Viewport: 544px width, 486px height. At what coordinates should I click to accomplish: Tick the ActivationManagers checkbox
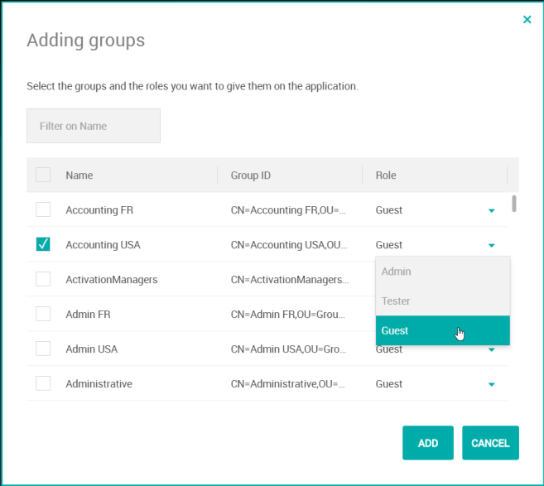click(x=43, y=279)
